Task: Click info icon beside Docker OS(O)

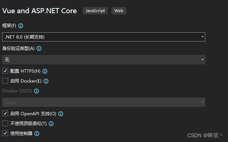Action: (x=36, y=91)
